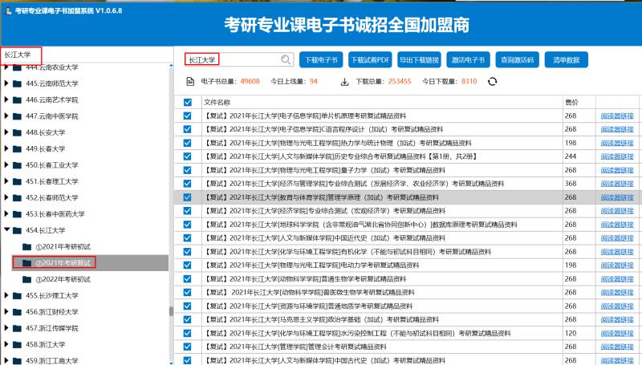The width and height of the screenshot is (642, 365).
Task: Collapse the 454.长江大学 node
Action: click(7, 229)
